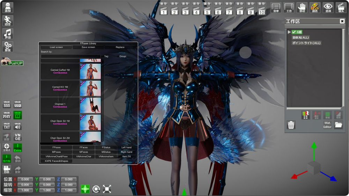Toggle the green VNGE book library icon

pos(17,115)
